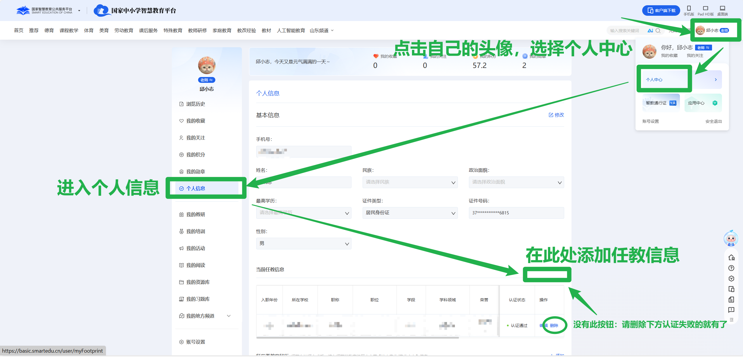
Task: Click the robot mascot assistant icon
Action: pyautogui.click(x=731, y=238)
